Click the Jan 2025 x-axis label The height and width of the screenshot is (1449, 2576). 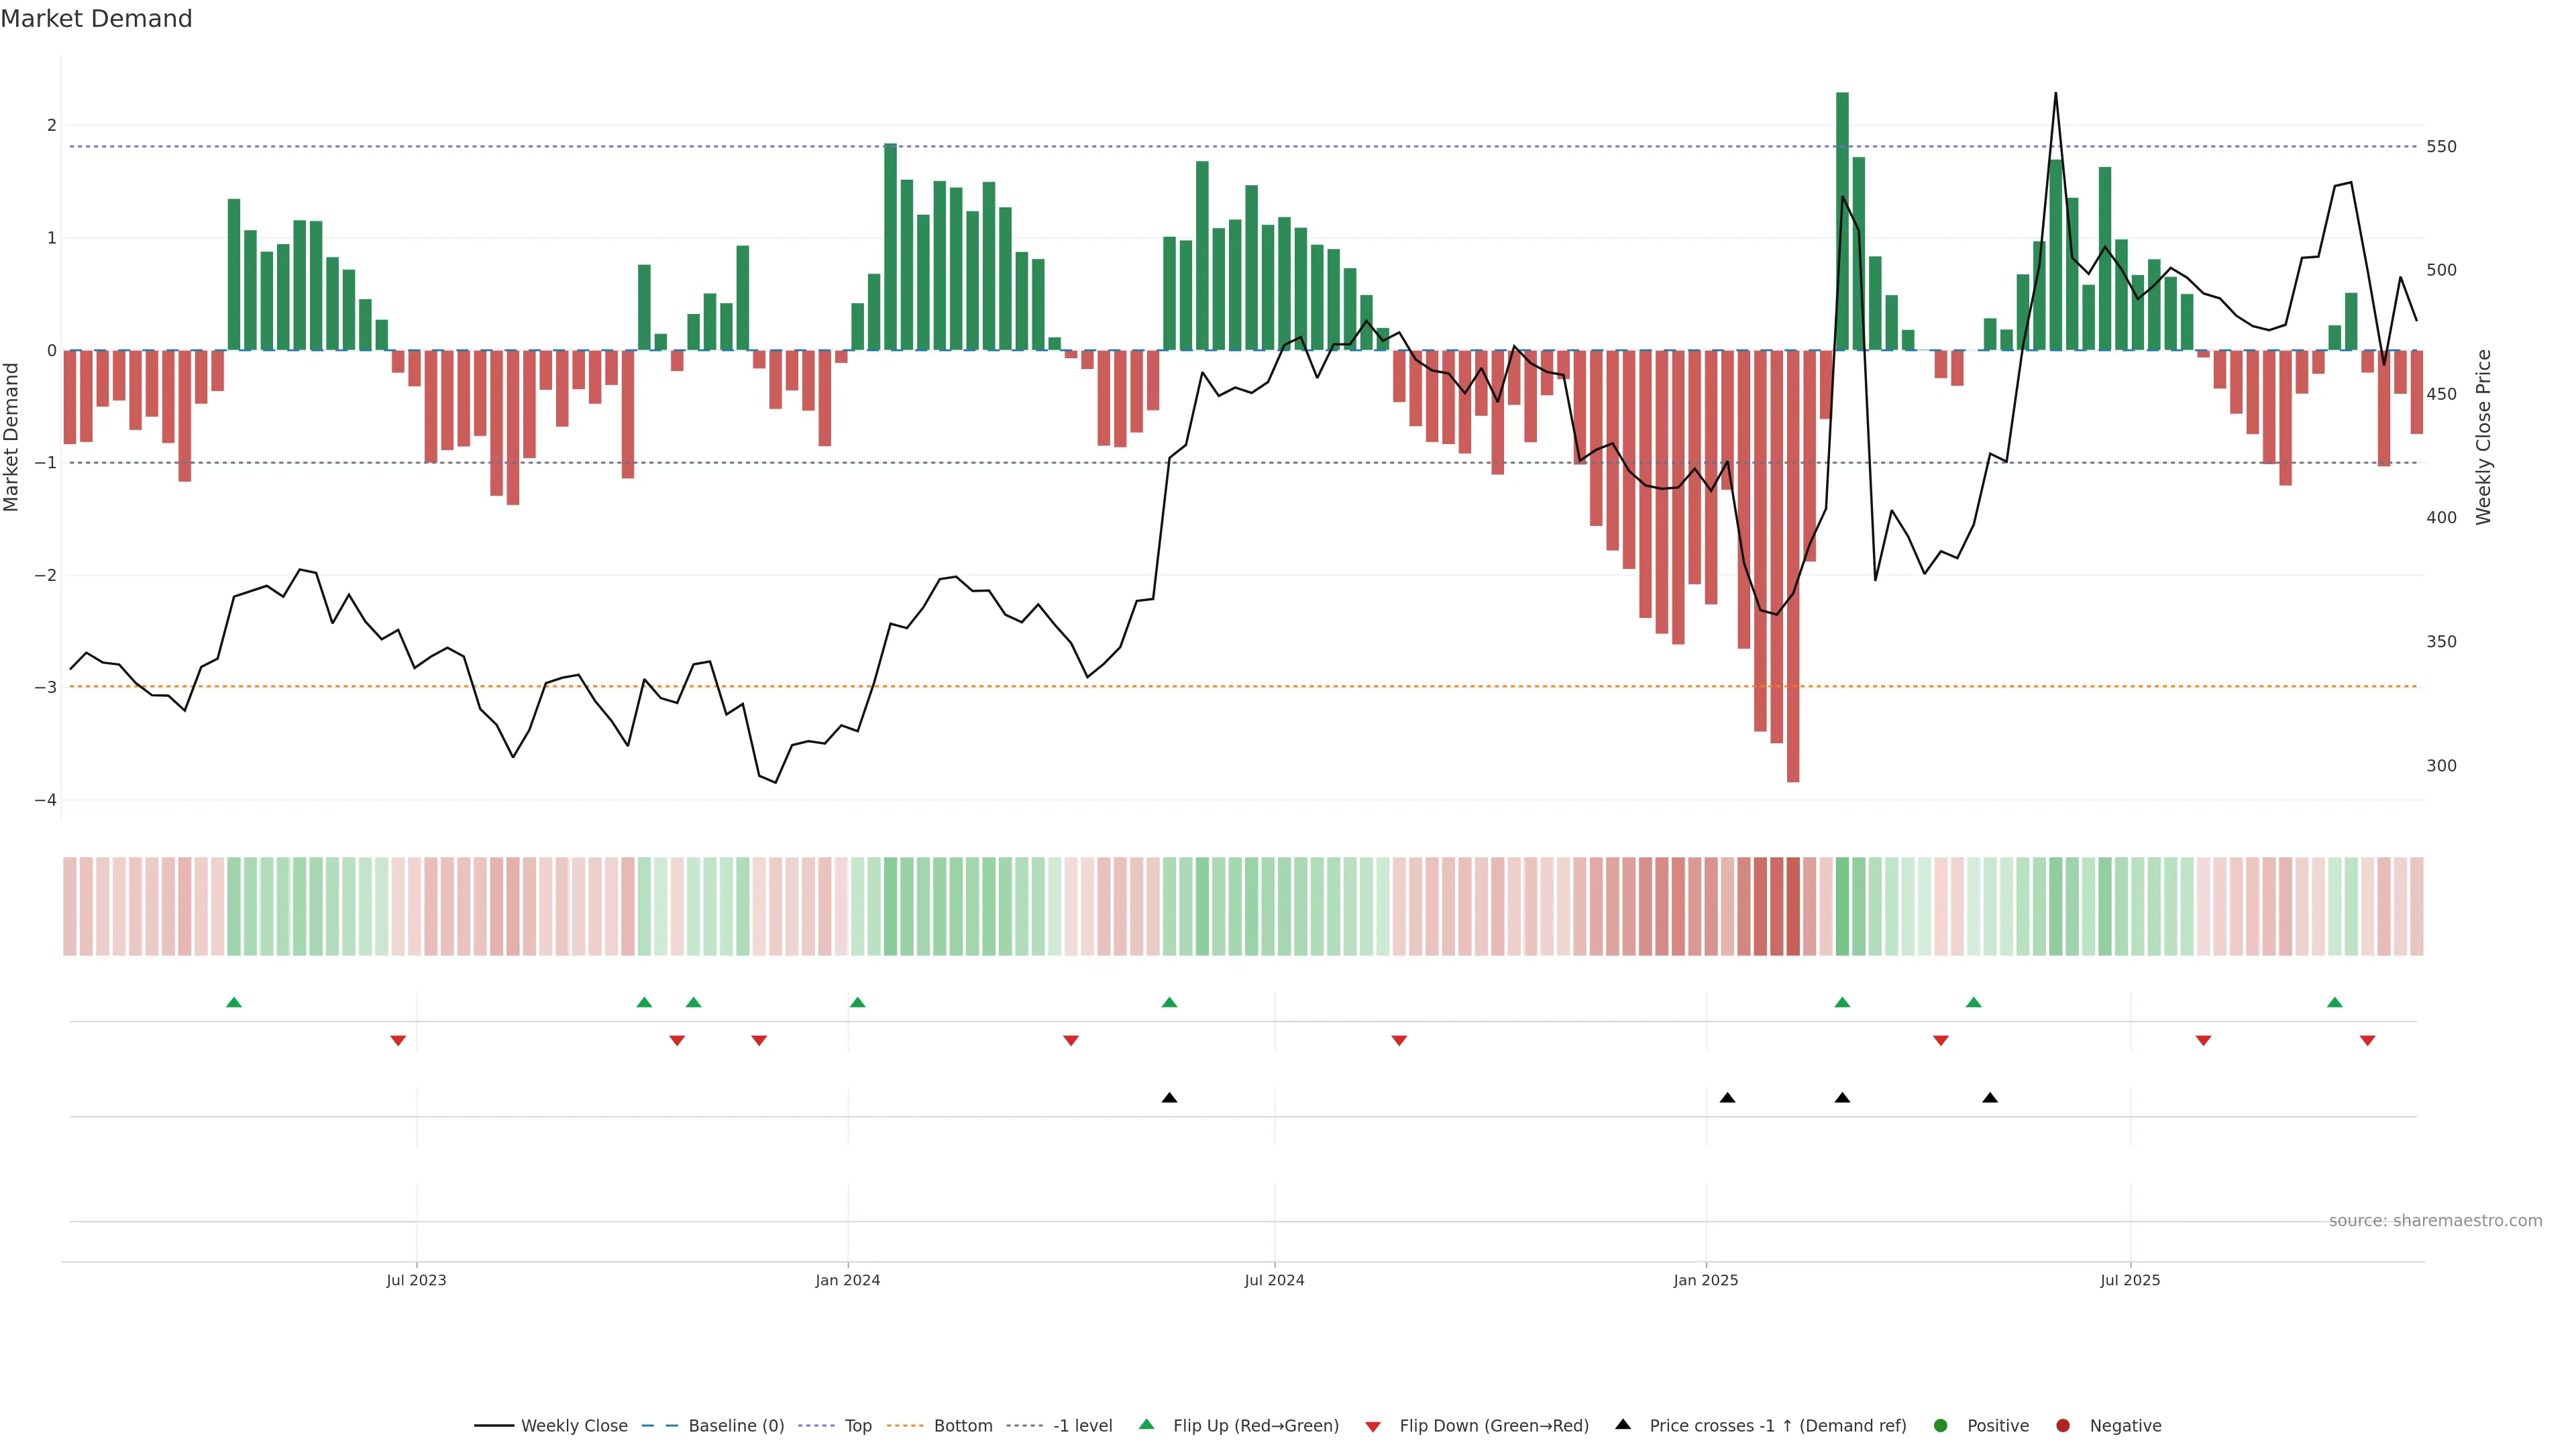1705,1280
